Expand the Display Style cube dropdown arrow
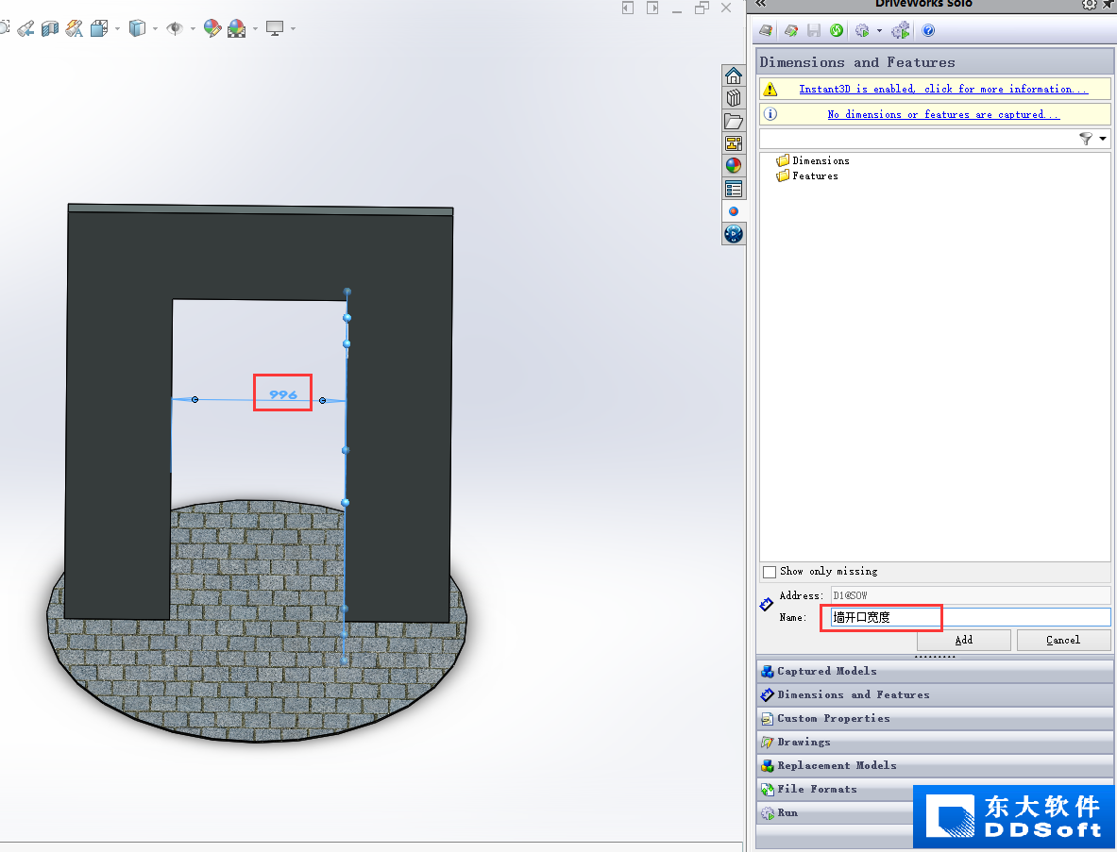Screen dimensions: 1117x852 coord(155,29)
